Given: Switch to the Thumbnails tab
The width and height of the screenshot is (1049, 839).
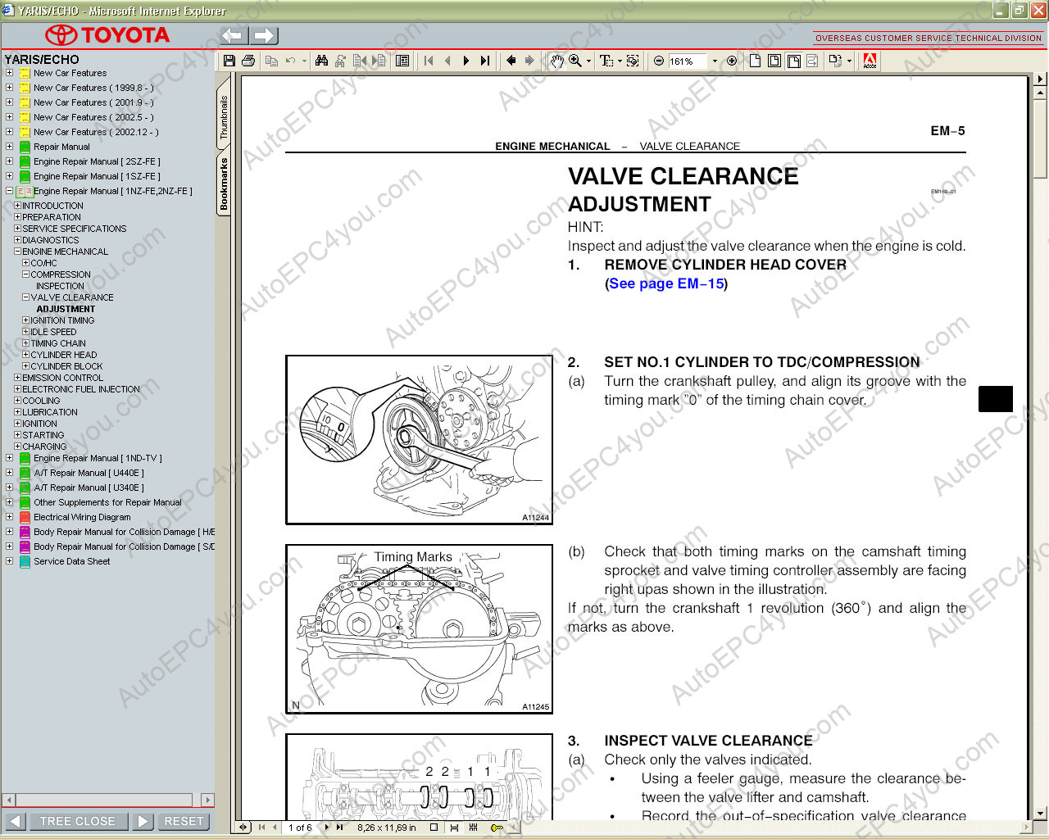Looking at the screenshot, I should 224,117.
